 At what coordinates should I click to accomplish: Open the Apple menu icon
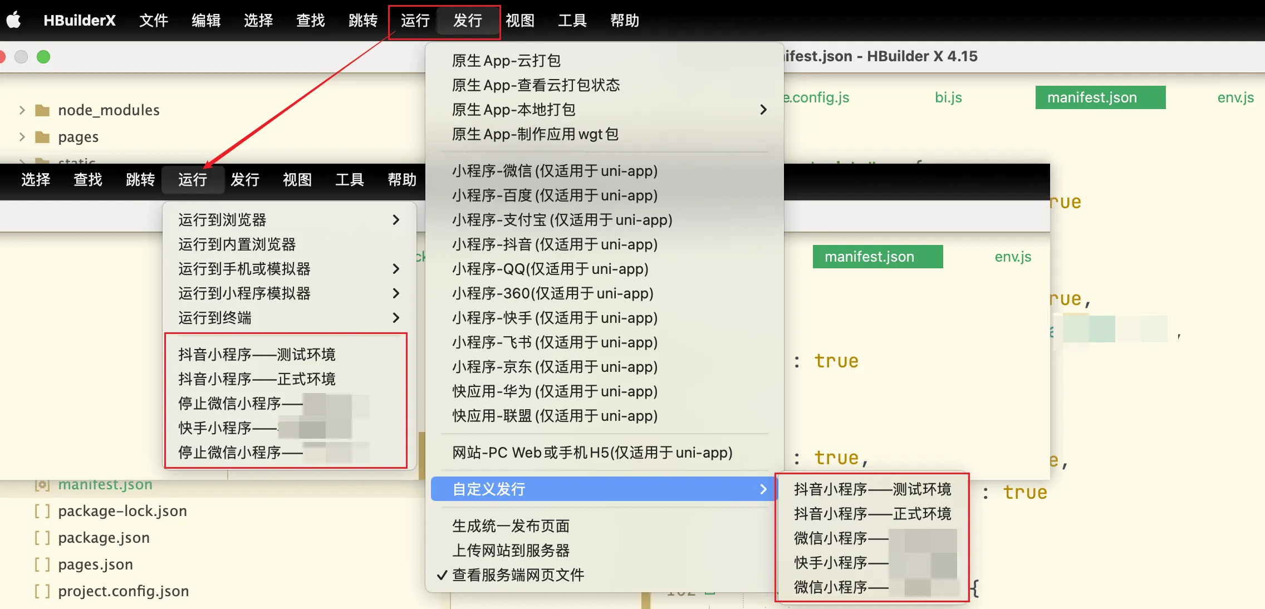(14, 20)
